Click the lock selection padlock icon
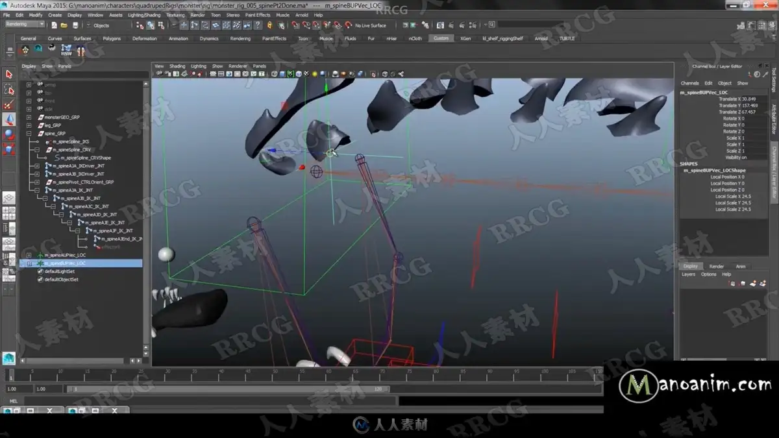 pyautogui.click(x=269, y=25)
